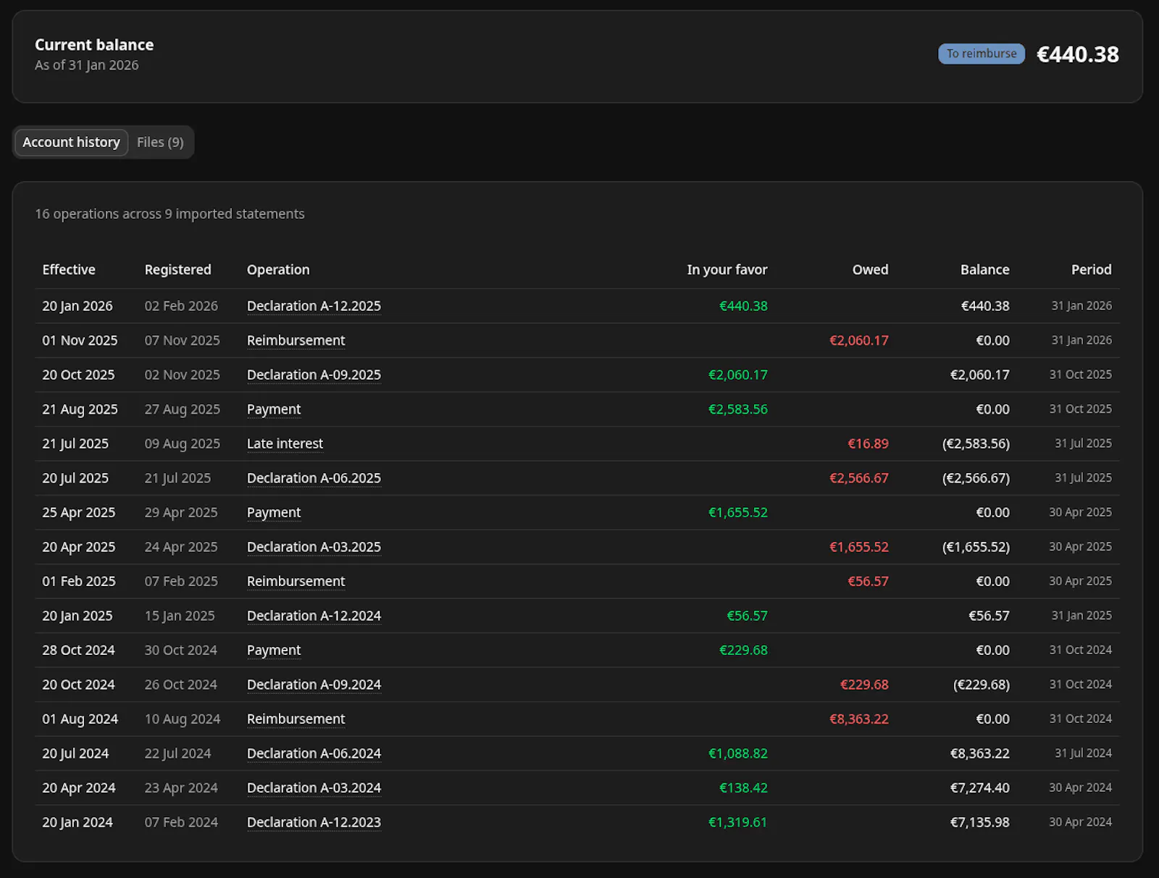Click the 20 Jan 2026 effective date
This screenshot has width=1159, height=878.
click(78, 306)
